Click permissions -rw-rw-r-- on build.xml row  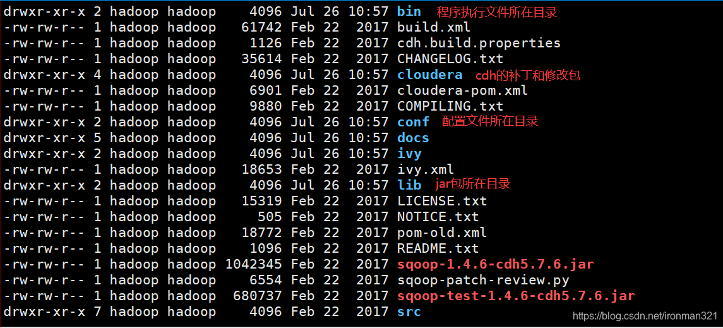coord(44,28)
